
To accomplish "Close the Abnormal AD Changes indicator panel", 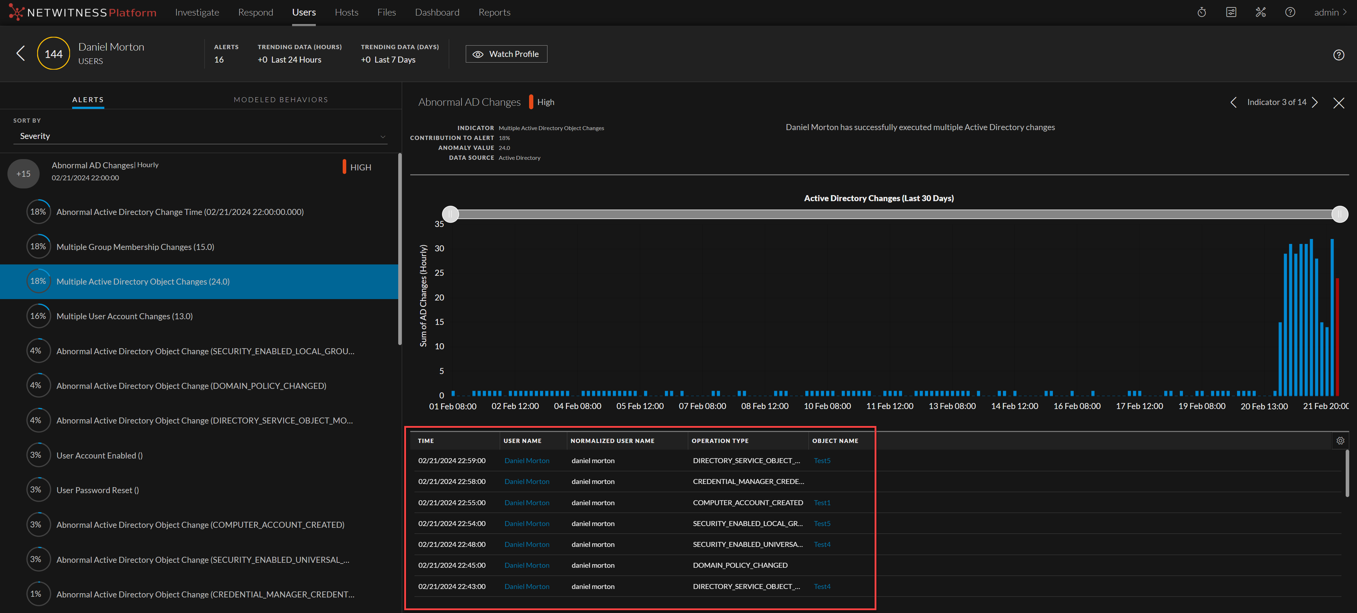I will 1339,103.
